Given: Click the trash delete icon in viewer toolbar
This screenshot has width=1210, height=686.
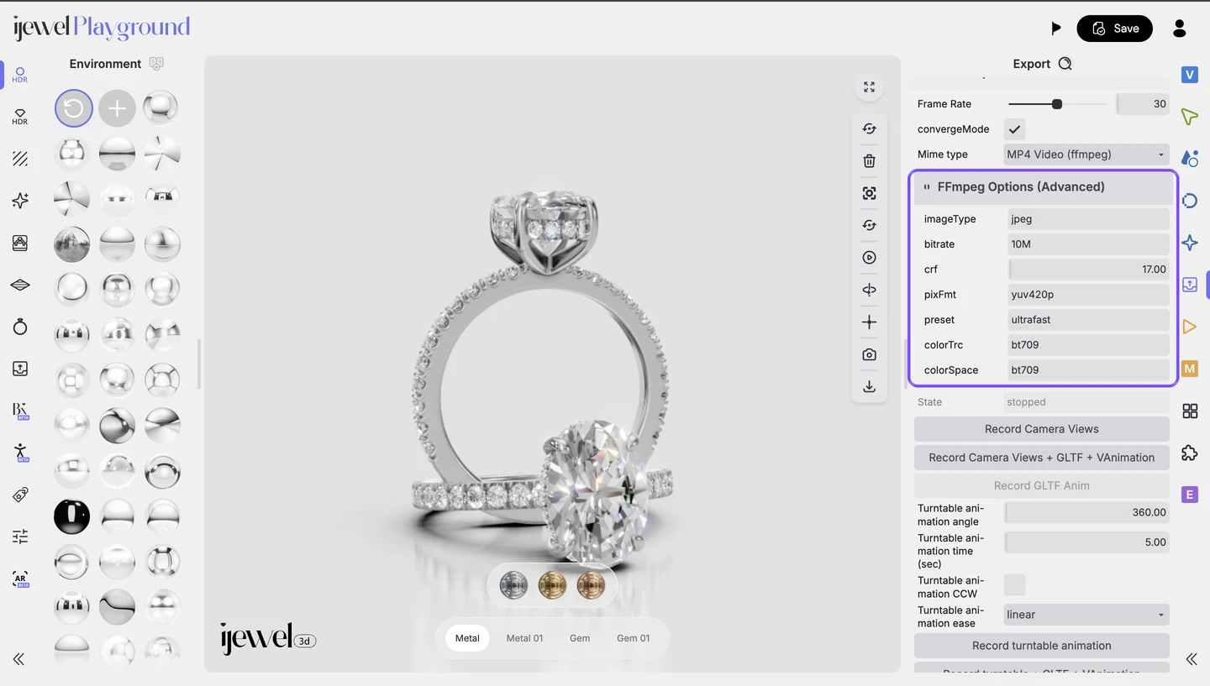Looking at the screenshot, I should coord(869,161).
